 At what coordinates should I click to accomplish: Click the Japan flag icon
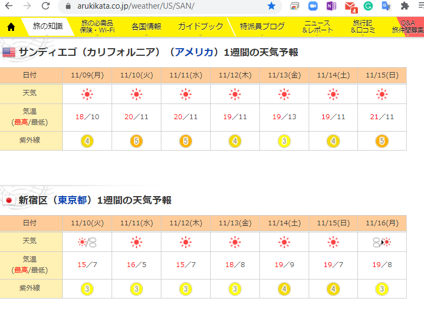click(x=9, y=200)
